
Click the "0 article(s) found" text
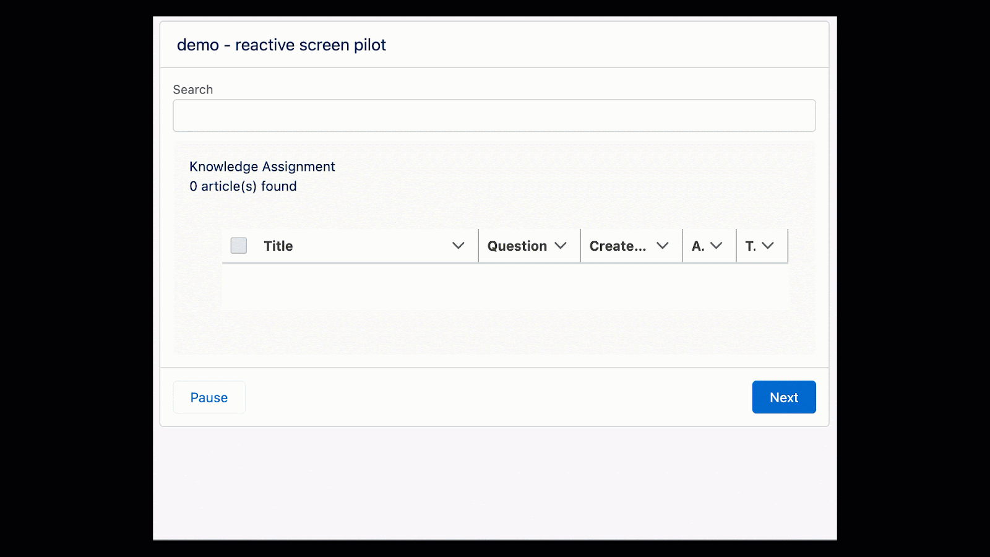pos(243,186)
